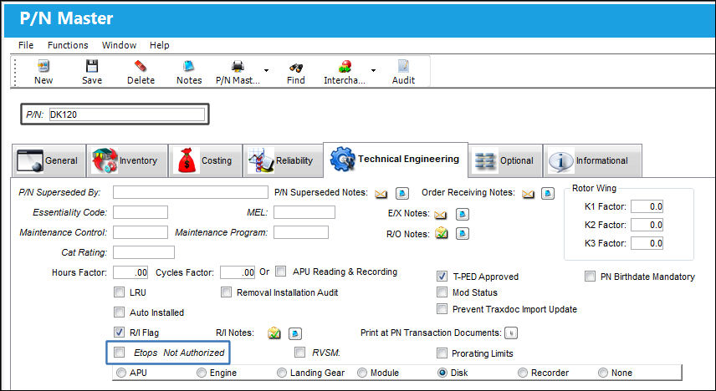Image resolution: width=716 pixels, height=391 pixels.
Task: Open the E/X Notes envelope icon
Action: 440,215
